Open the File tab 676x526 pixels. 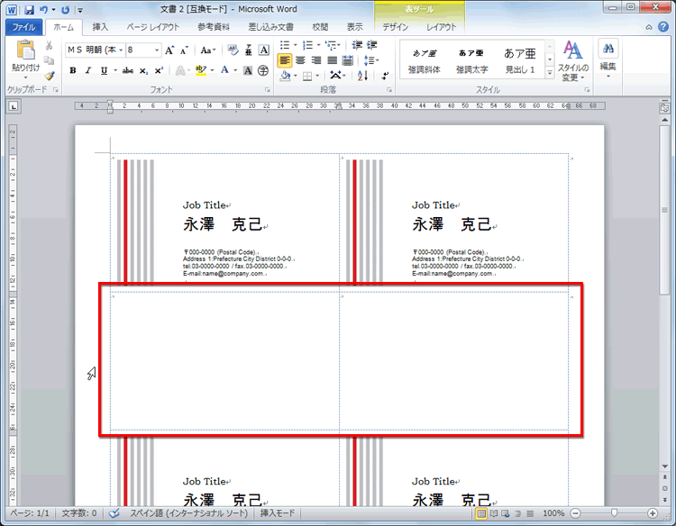[23, 27]
